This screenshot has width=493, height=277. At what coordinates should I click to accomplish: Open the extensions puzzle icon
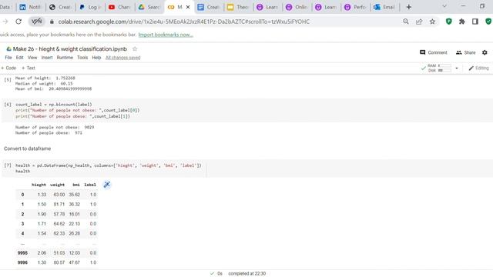pyautogui.click(x=462, y=22)
